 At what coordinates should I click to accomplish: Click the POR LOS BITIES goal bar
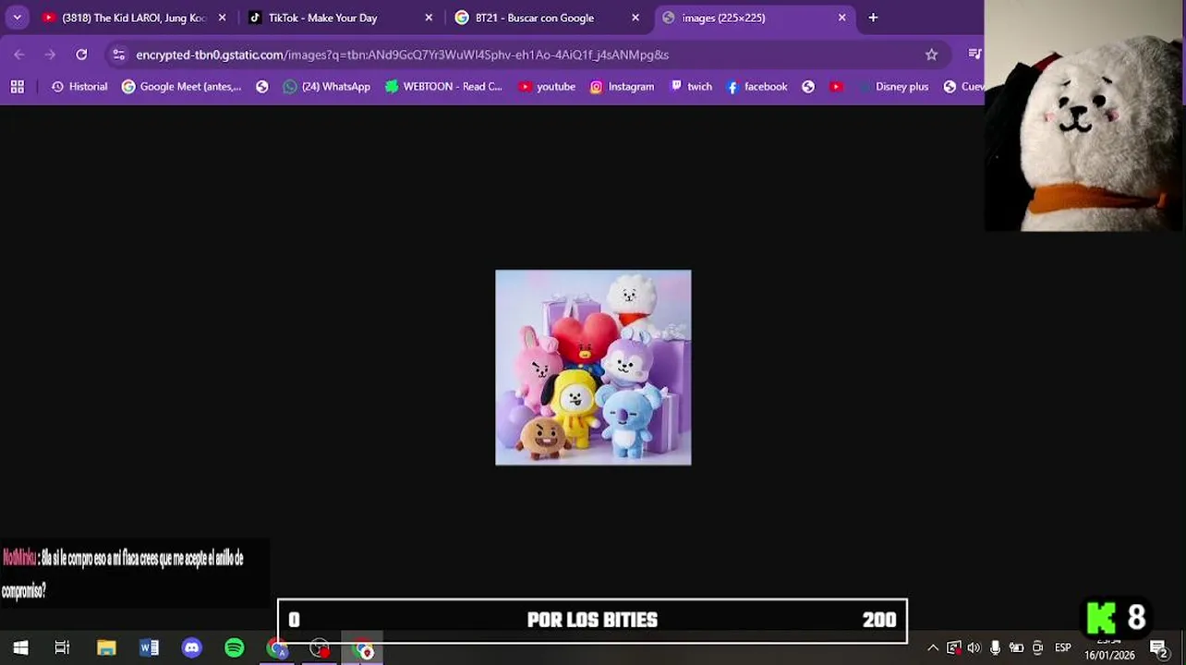(592, 621)
